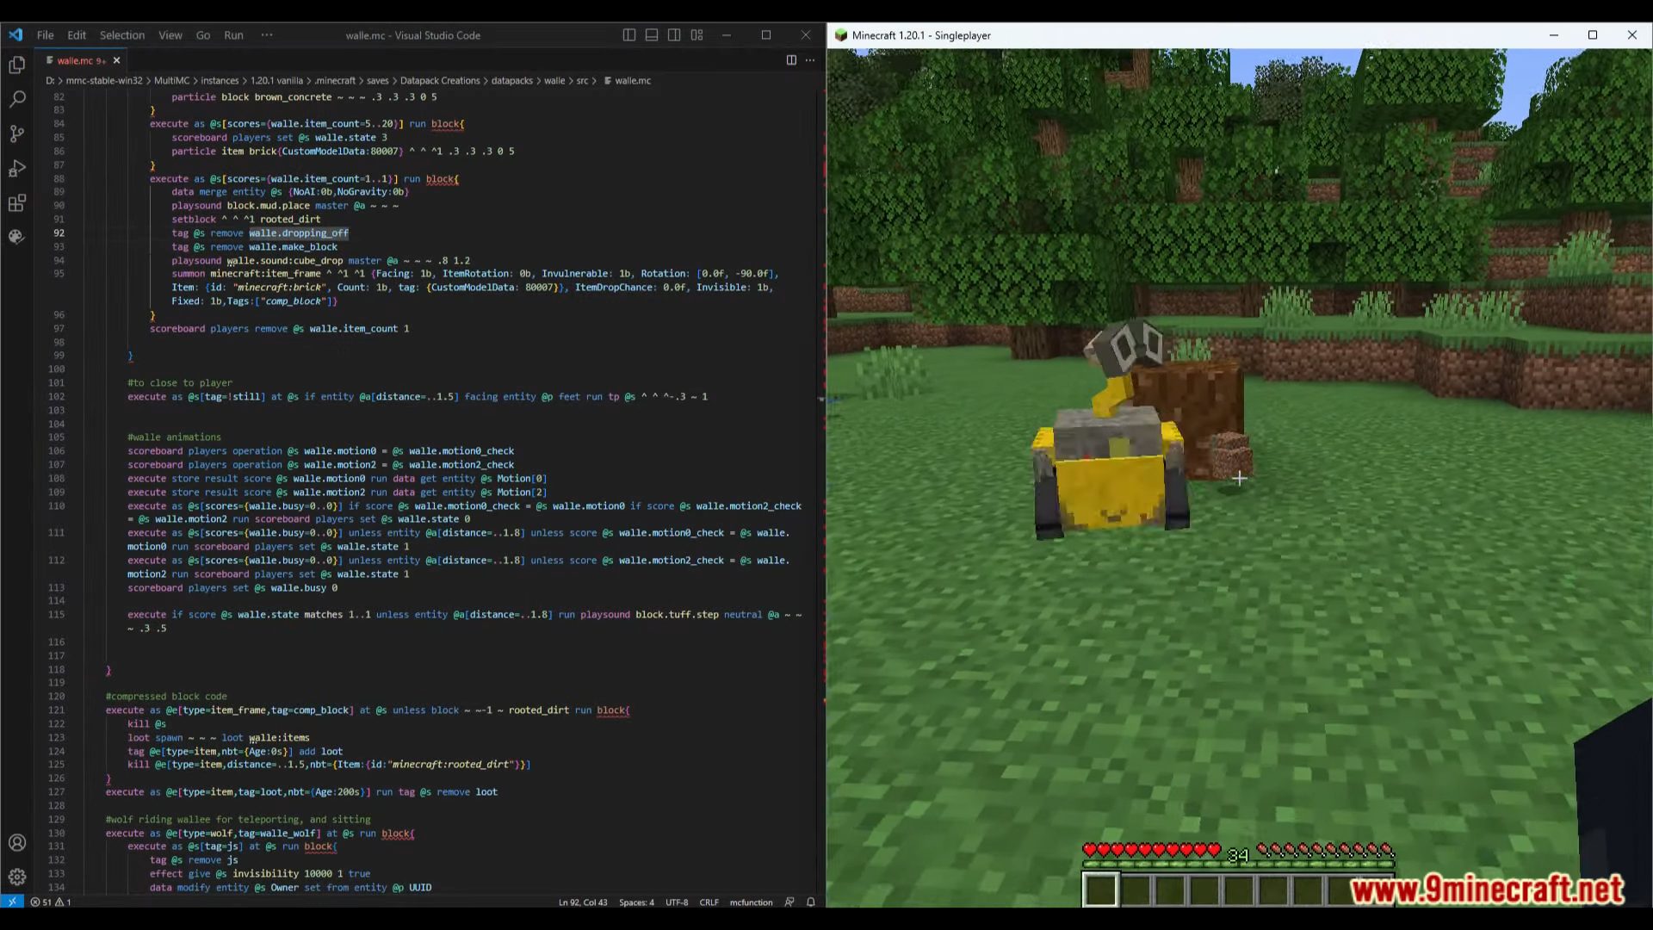Screen dimensions: 1653x930
Task: Click line number 92 in gutter
Action: point(59,233)
